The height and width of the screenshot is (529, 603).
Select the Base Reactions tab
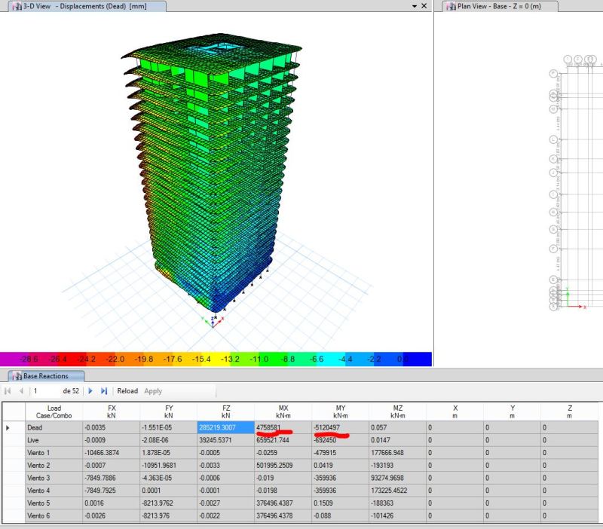click(x=46, y=376)
